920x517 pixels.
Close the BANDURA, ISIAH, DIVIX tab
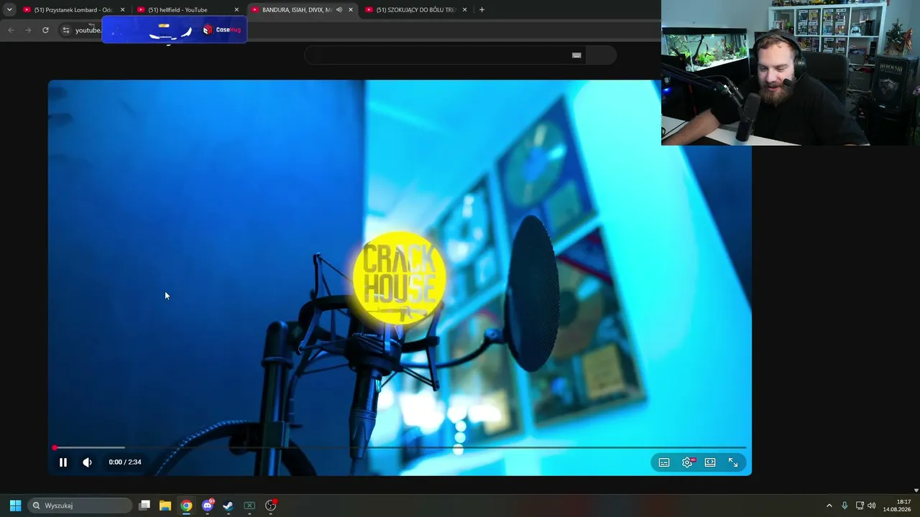tap(351, 10)
